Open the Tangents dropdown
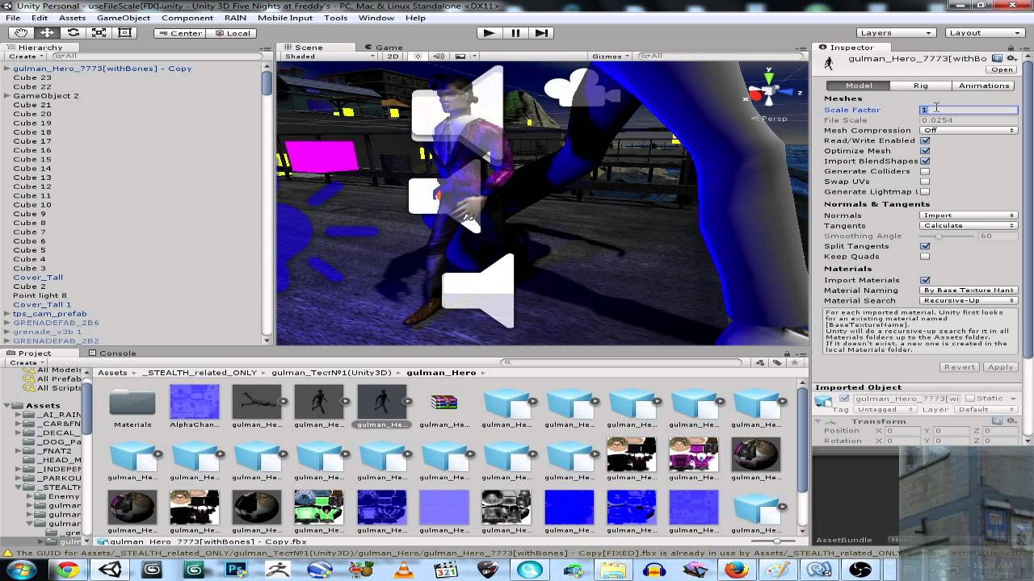 (x=969, y=226)
